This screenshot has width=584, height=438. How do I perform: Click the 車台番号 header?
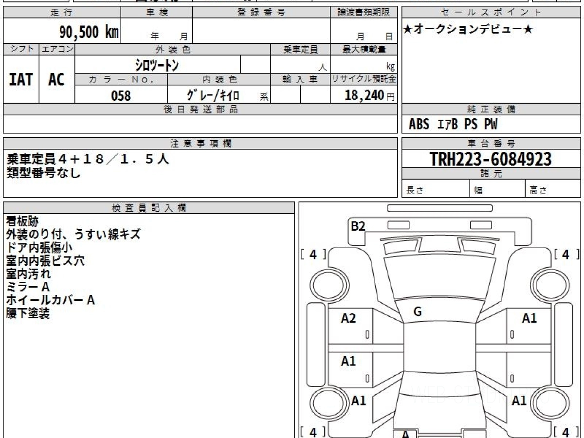492,144
